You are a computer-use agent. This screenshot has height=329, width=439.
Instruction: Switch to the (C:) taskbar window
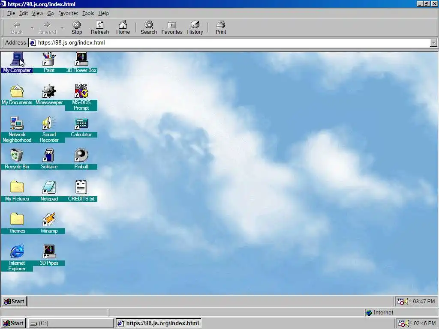(x=71, y=323)
